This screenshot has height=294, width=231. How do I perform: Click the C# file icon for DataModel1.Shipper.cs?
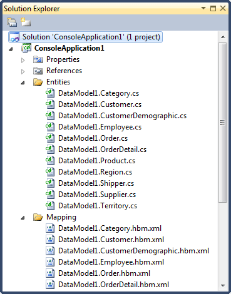pos(50,183)
